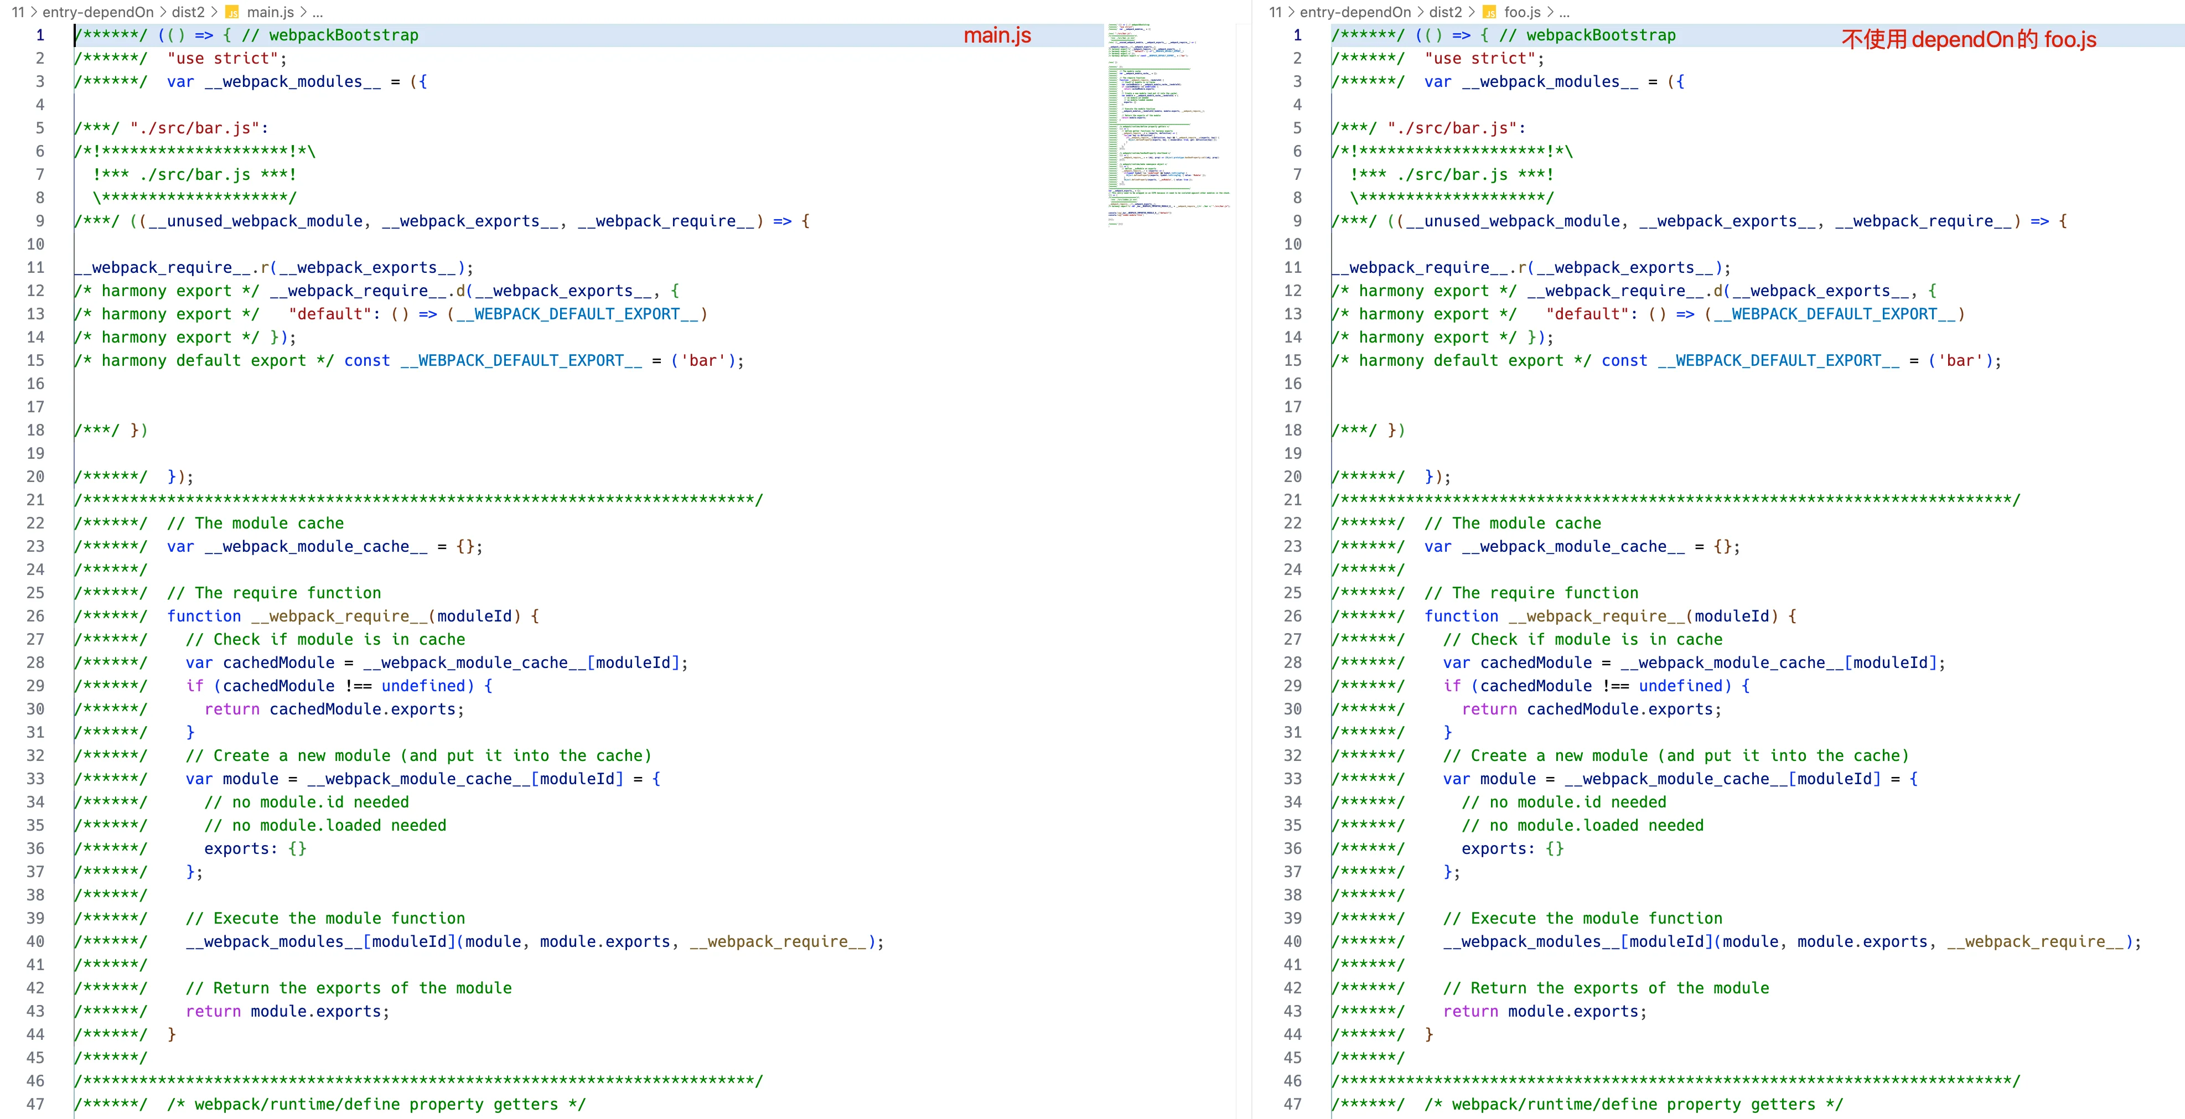Click "// no module.loaded needed" comment in foo.js
Image resolution: width=2185 pixels, height=1119 pixels.
click(1582, 825)
